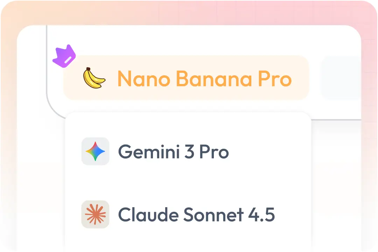Click the banana emoji icon
This screenshot has width=378, height=252.
tap(94, 78)
